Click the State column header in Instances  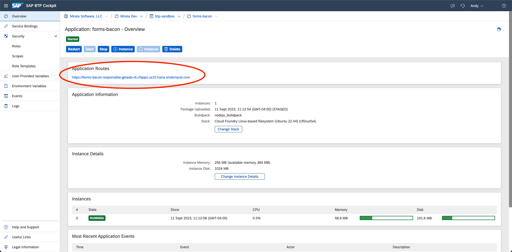pos(92,210)
